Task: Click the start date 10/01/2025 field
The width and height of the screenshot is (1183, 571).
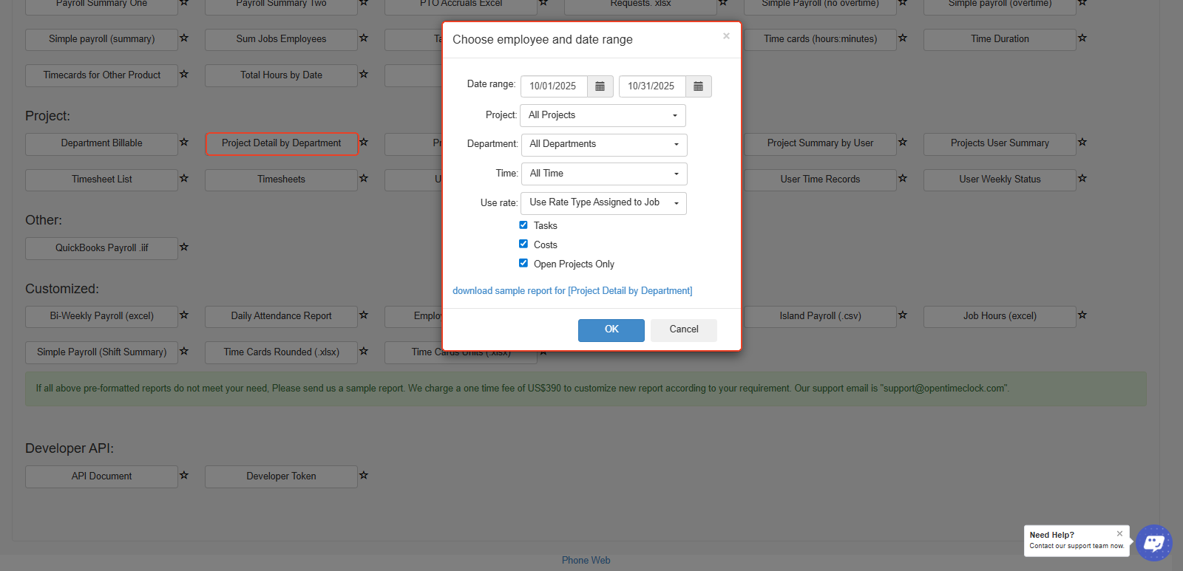Action: click(x=554, y=86)
